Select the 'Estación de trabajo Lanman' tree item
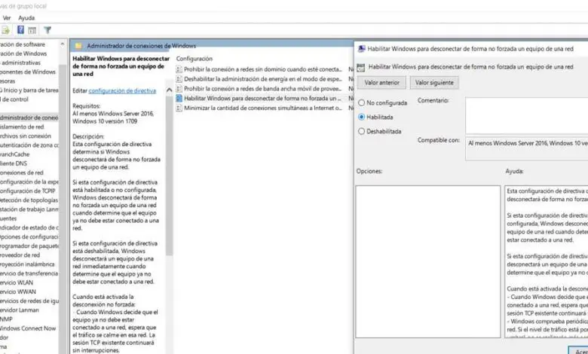The height and width of the screenshot is (354, 588). pos(29,209)
